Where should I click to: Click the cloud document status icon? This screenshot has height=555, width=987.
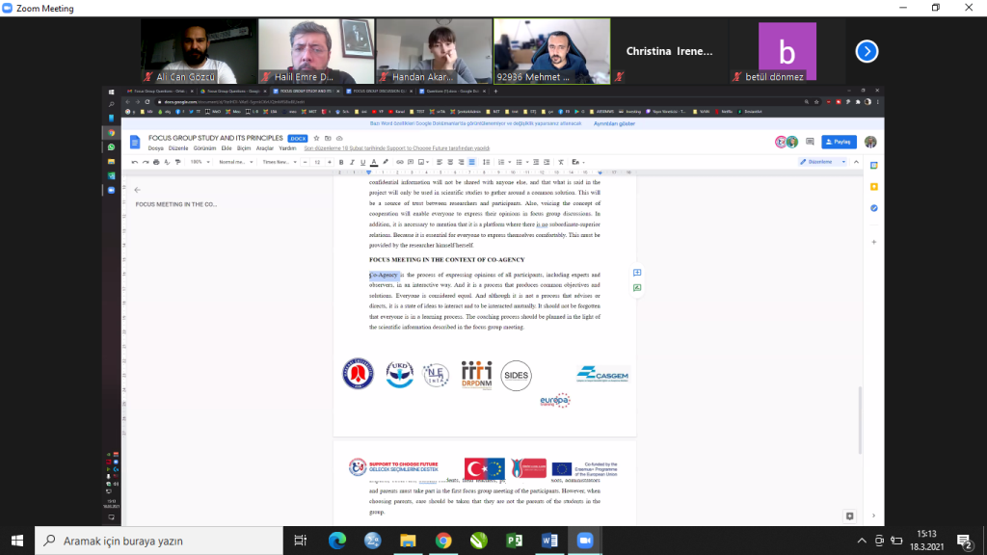click(x=339, y=139)
